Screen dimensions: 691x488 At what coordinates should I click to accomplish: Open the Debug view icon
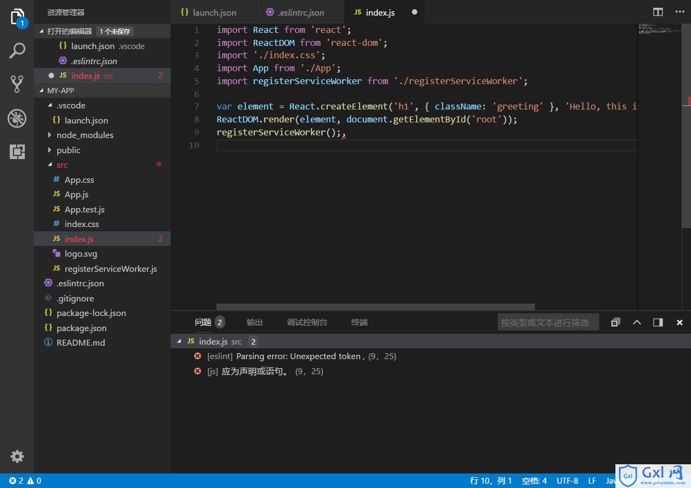17,118
